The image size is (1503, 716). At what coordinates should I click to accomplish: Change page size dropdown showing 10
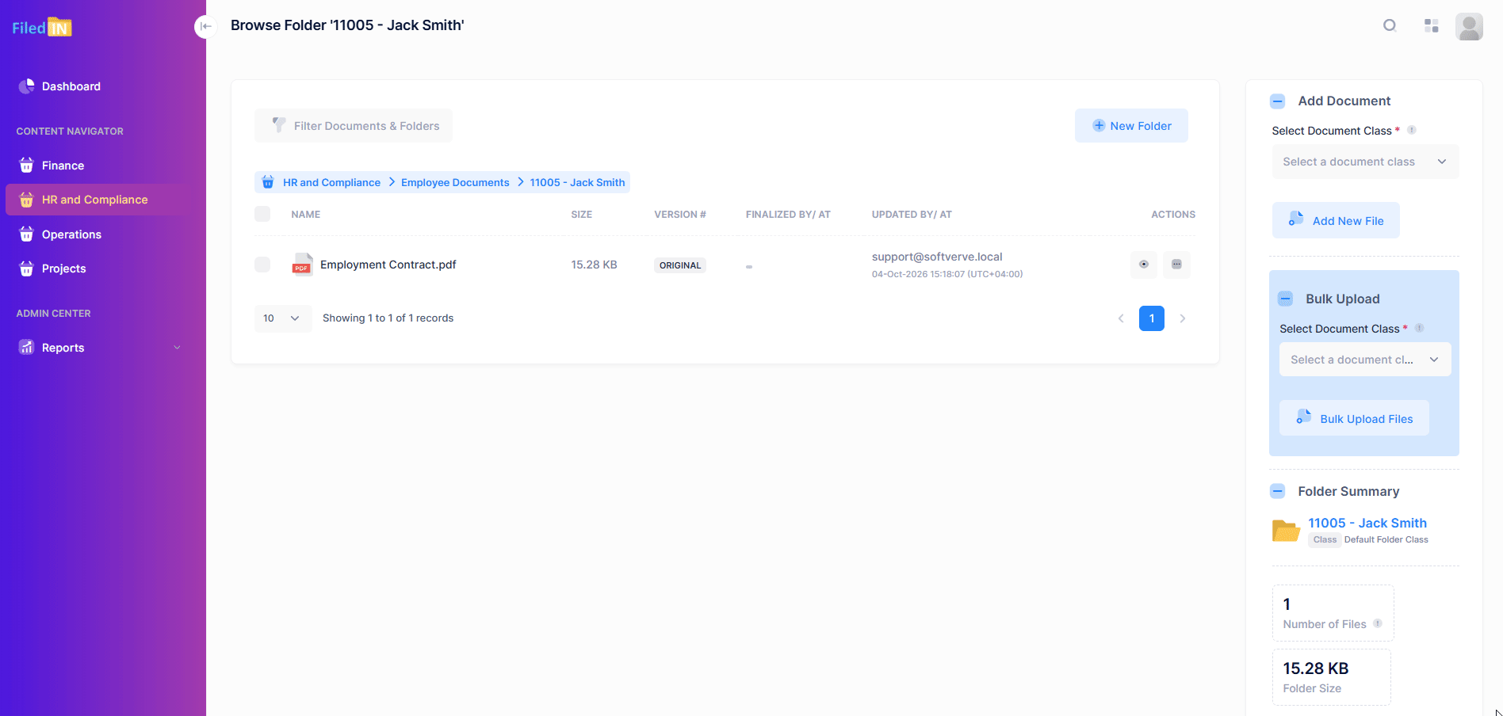[282, 318]
